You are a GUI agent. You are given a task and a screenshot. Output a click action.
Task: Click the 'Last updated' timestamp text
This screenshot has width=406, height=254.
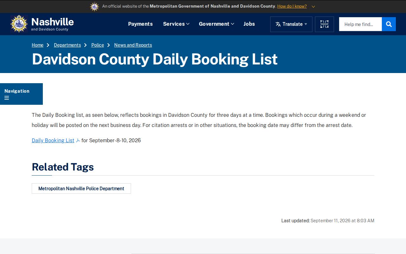(x=328, y=220)
